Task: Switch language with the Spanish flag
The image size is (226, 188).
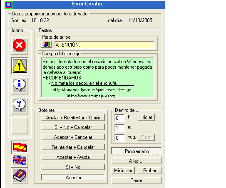Action: [20, 147]
